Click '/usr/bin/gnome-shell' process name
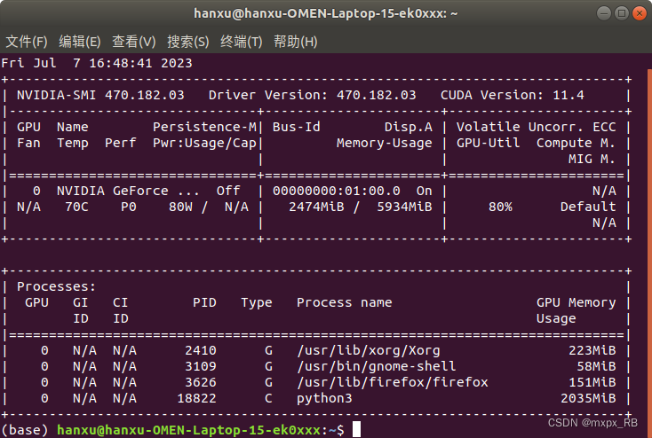 (x=377, y=366)
